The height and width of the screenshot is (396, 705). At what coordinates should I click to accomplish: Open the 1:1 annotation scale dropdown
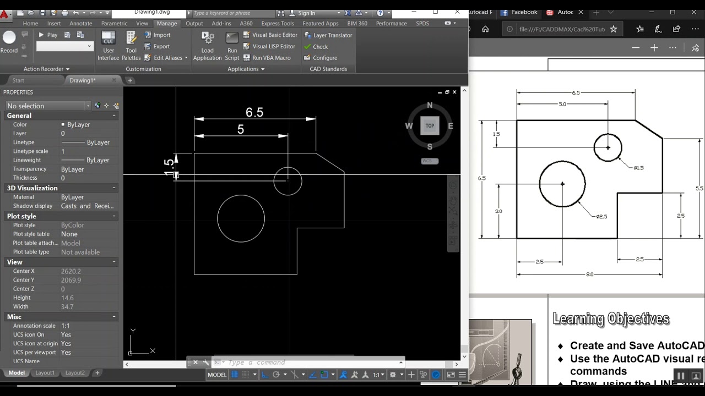click(x=378, y=375)
